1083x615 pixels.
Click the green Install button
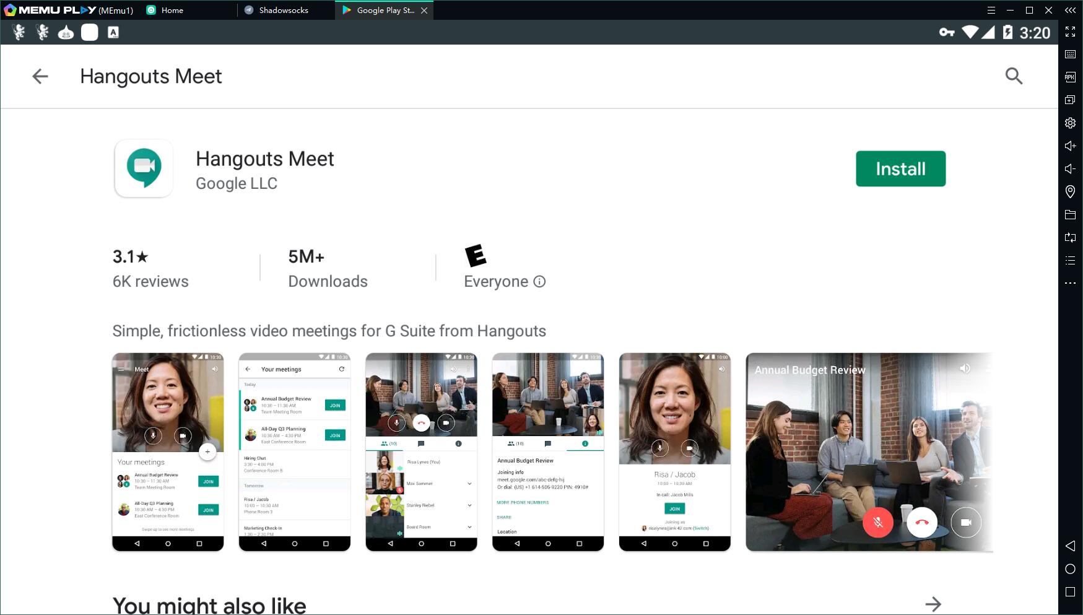[x=900, y=168]
